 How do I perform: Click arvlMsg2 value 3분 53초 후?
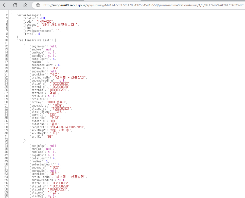click(x=60, y=130)
